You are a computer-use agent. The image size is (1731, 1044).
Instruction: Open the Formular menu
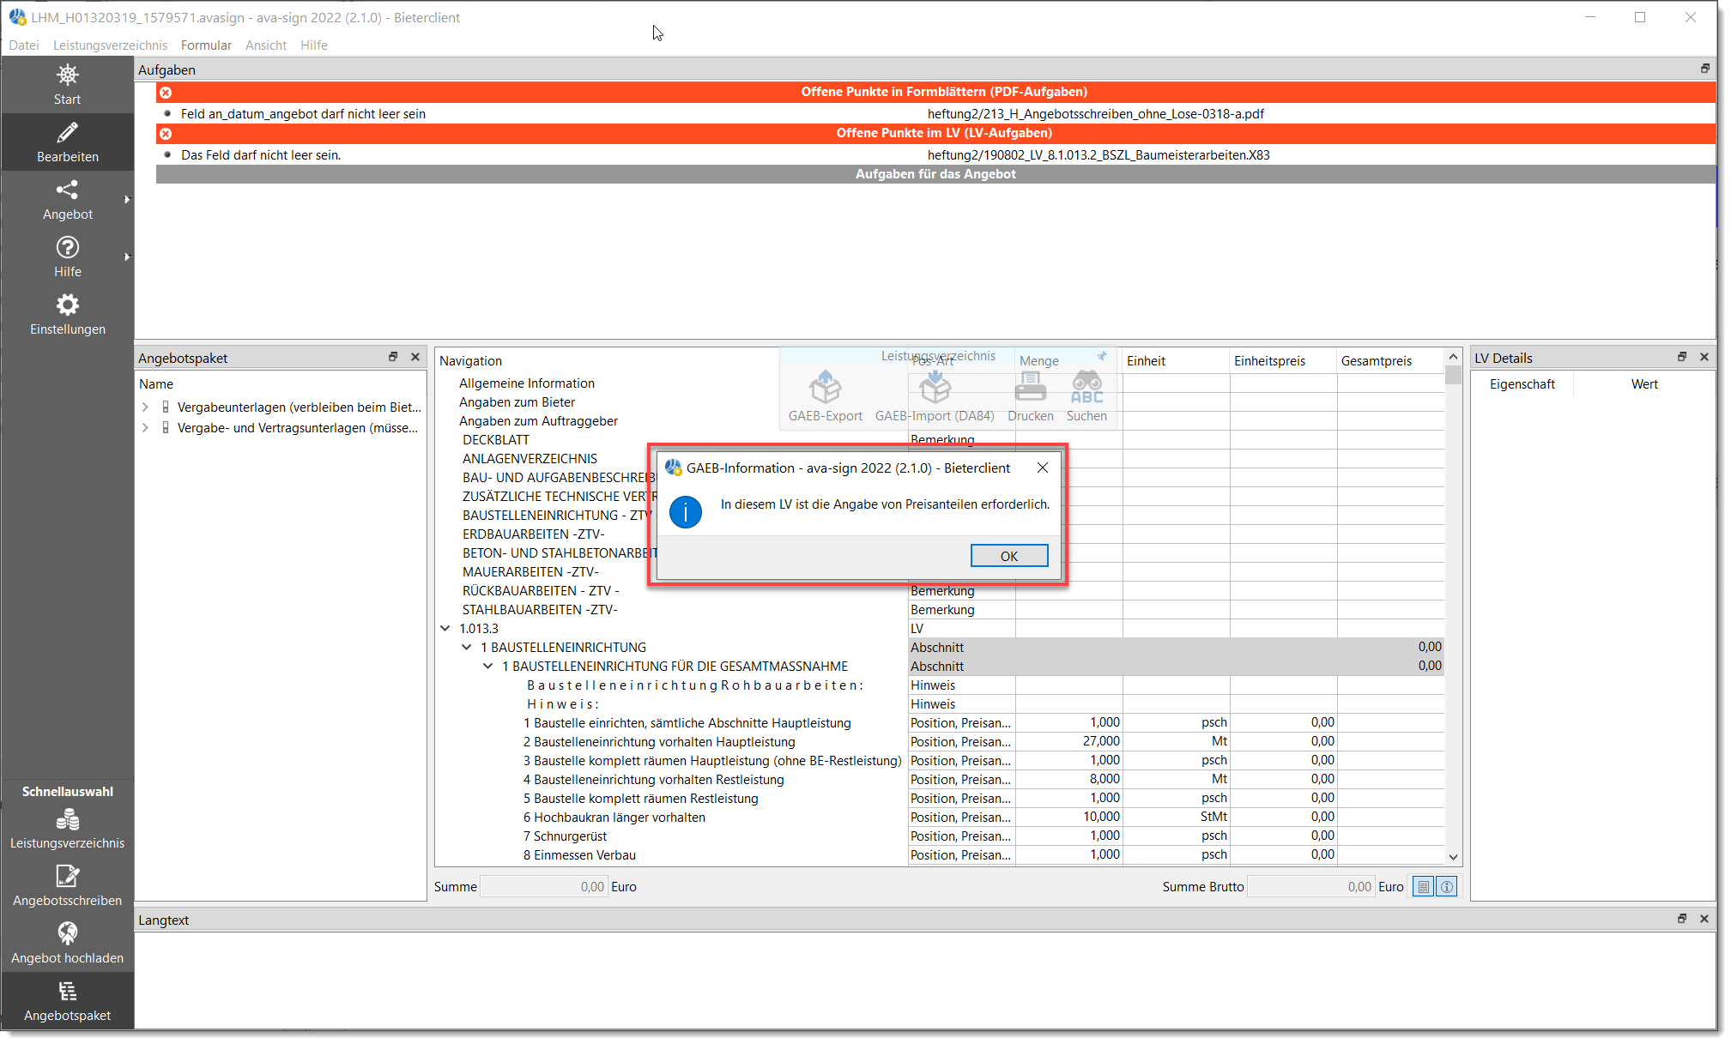tap(206, 45)
